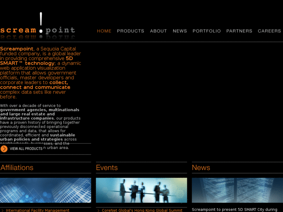283x212 pixels.
Task: Open the NEWS navigation item
Action: pos(180,31)
